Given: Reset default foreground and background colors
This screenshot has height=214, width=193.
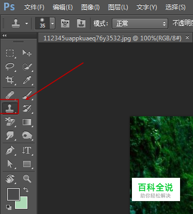Looking at the screenshot, I should pos(9,207).
